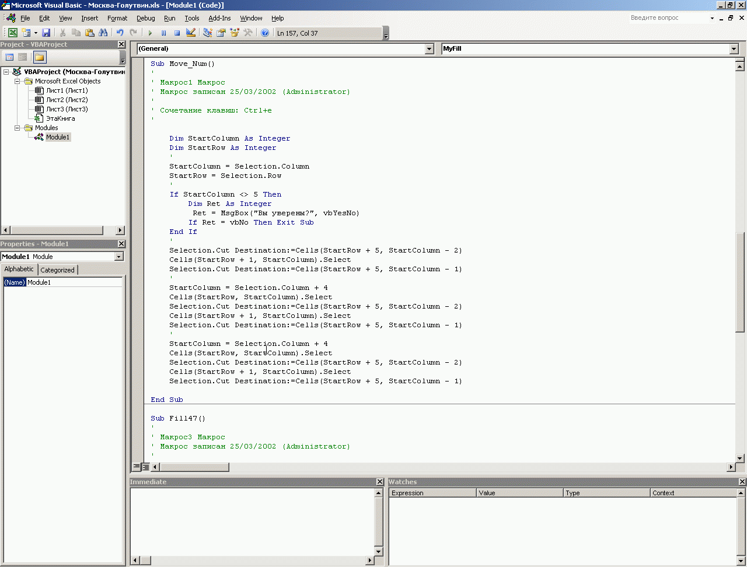Open the Debug menu
The width and height of the screenshot is (747, 567).
(x=146, y=18)
